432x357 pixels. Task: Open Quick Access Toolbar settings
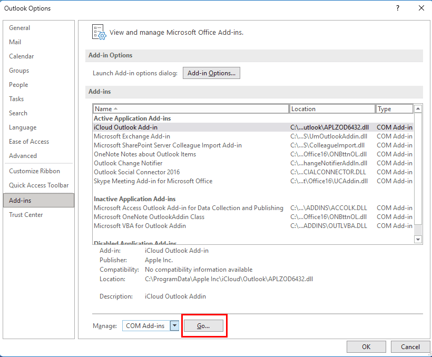pyautogui.click(x=38, y=185)
